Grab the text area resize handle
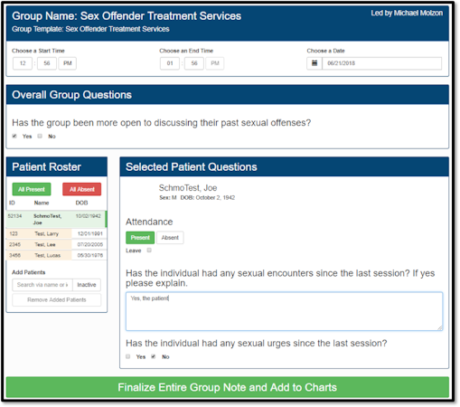460x407 pixels. [x=440, y=327]
